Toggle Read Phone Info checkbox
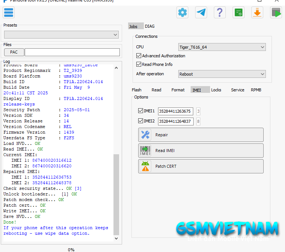285x252 pixels. click(x=139, y=64)
